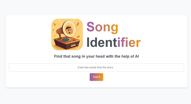
Task: Click the orange "g" letter in Song
Action: click(x=114, y=28)
